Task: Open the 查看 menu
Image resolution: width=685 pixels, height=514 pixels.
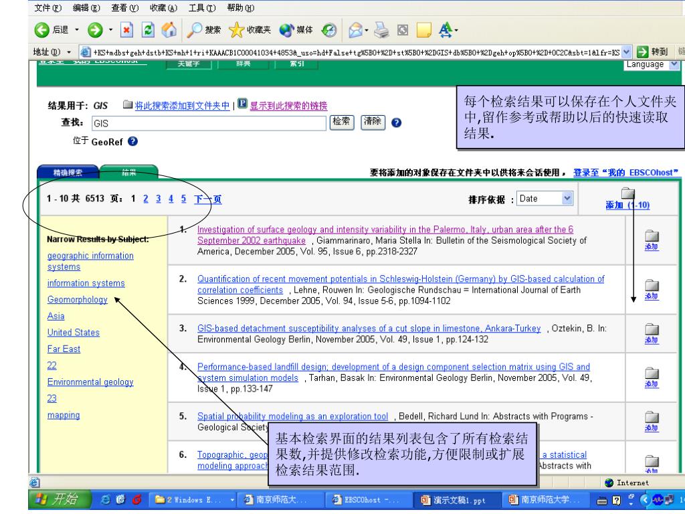Action: click(124, 8)
